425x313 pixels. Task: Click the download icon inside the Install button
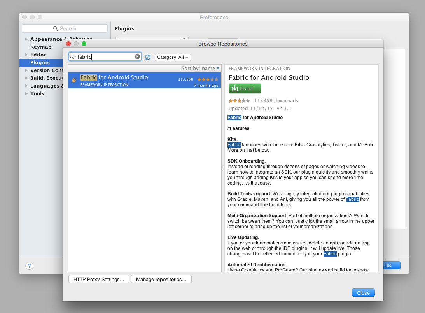[x=235, y=88]
